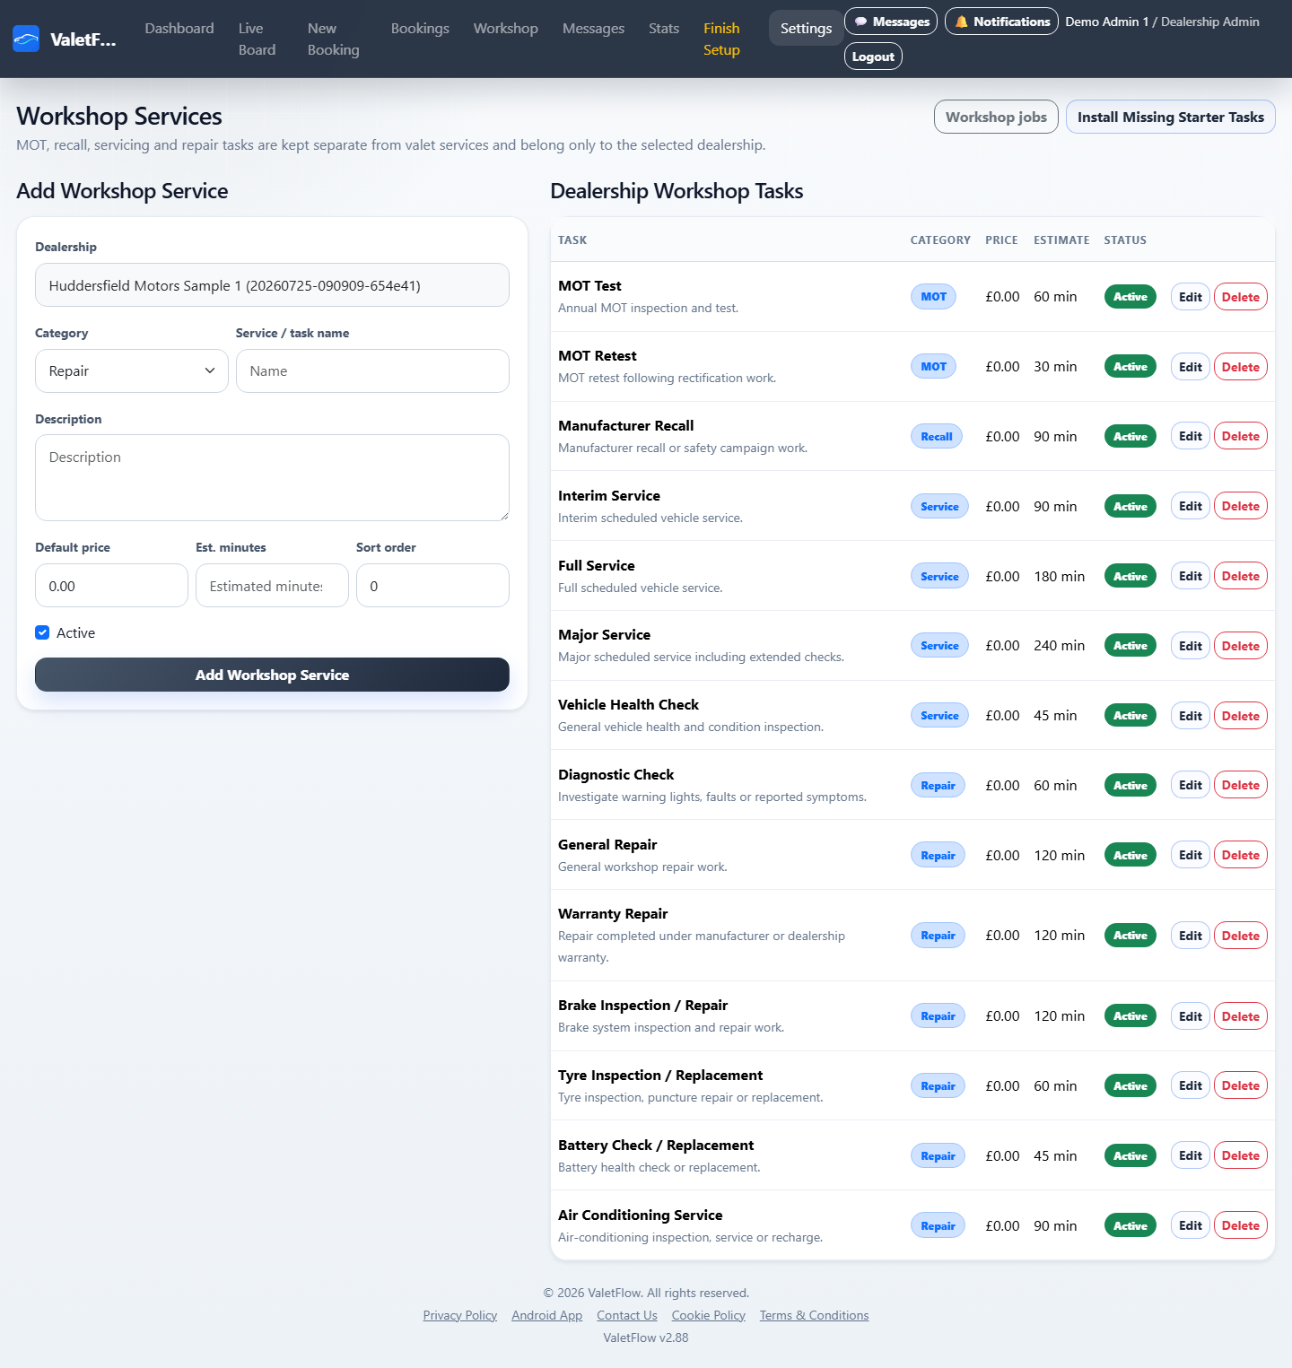Screen dimensions: 1292x1368
Task: Delete the Battery Check / Replacement task
Action: (x=1240, y=1155)
